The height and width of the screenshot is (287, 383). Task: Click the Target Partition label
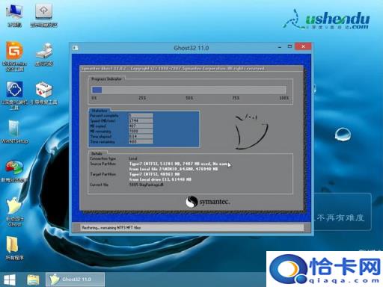(x=102, y=174)
